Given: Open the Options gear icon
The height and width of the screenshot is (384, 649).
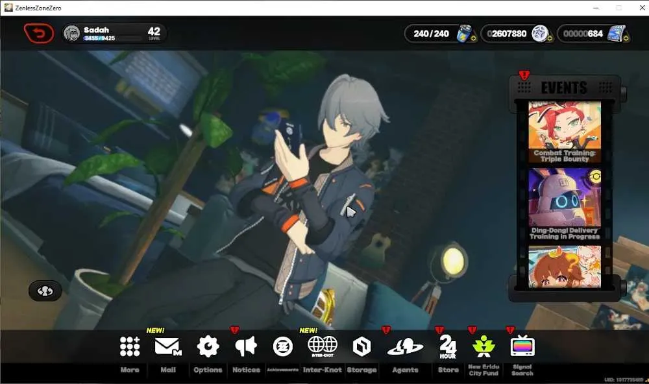Looking at the screenshot, I should pyautogui.click(x=208, y=346).
